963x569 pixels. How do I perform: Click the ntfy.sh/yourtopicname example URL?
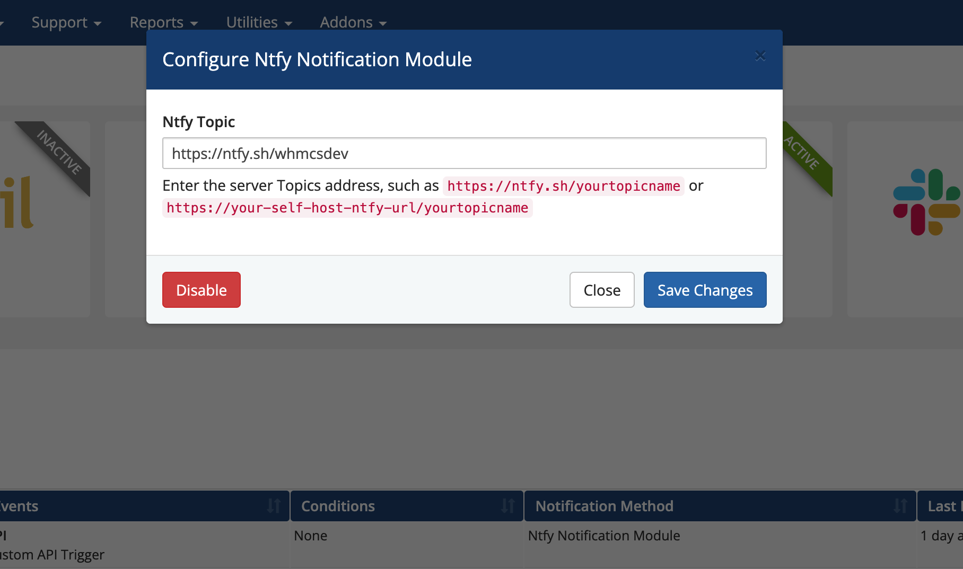tap(564, 186)
